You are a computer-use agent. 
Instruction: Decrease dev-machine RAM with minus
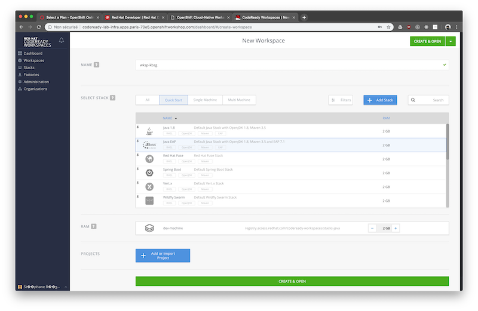pyautogui.click(x=372, y=228)
